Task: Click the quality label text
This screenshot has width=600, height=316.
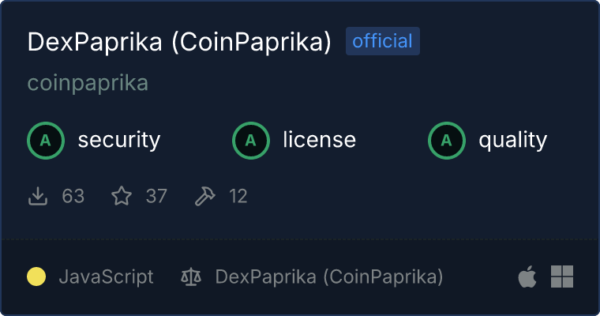Action: click(513, 141)
